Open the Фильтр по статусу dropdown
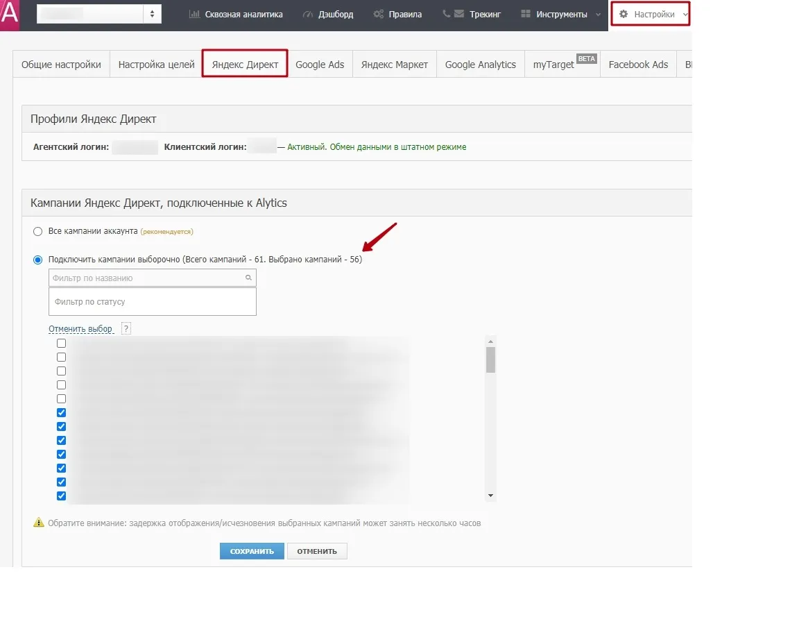 [x=153, y=301]
